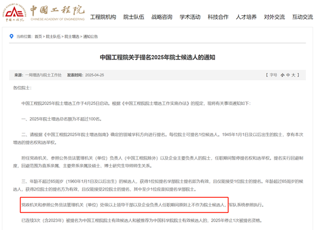Set font size to 中
Screen dimensions: 315x230
(x=288, y=75)
